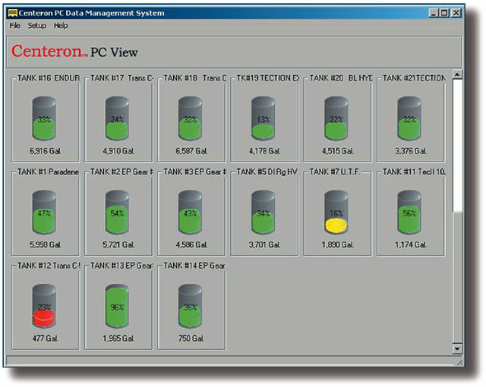Click the 3,701 Gal. reading
The height and width of the screenshot is (387, 486).
265,245
